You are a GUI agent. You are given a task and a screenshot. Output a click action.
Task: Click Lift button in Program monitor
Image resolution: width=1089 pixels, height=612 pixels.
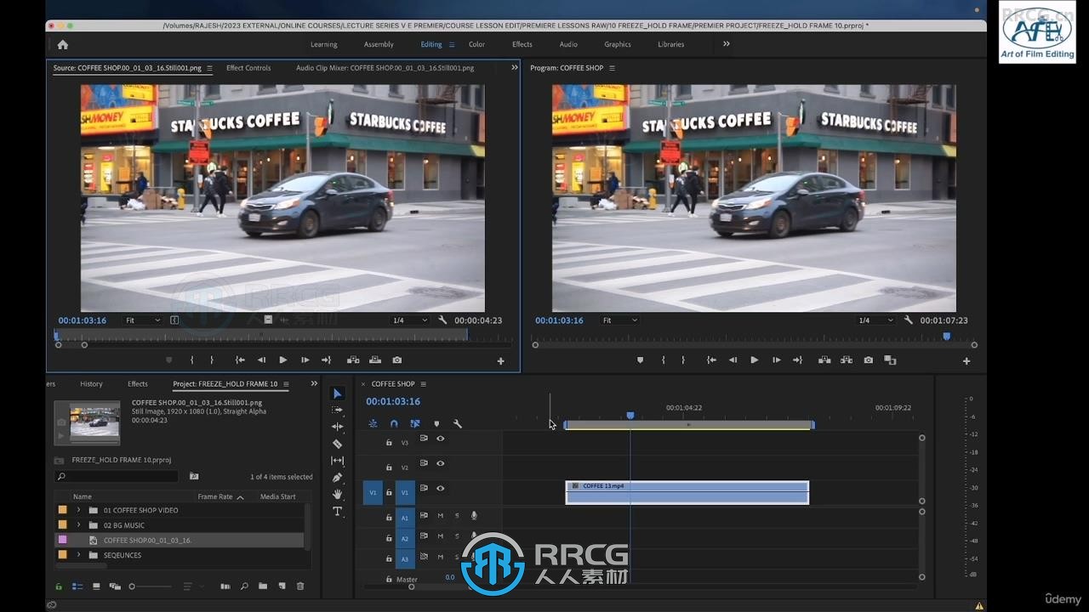tap(824, 360)
